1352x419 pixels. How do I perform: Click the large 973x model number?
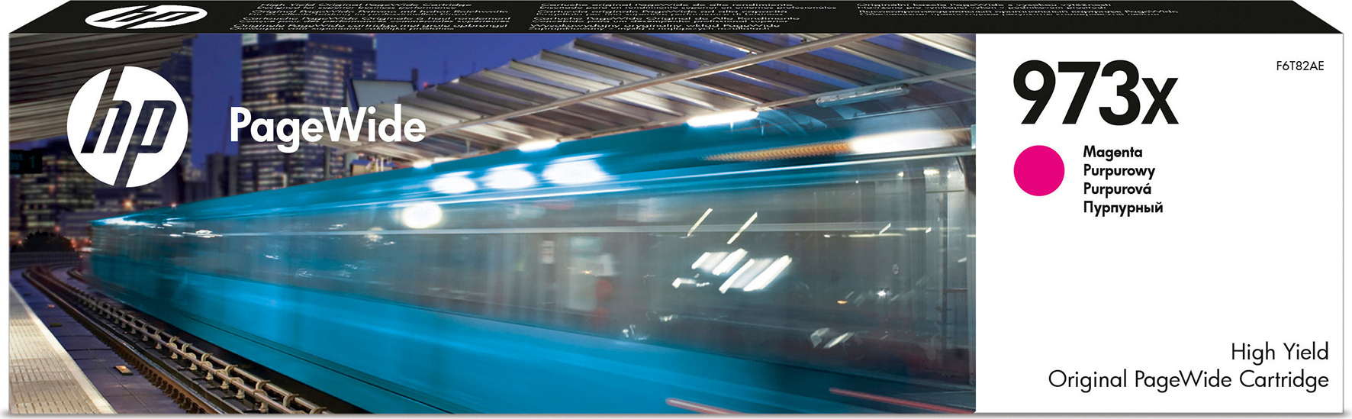(x=1095, y=94)
